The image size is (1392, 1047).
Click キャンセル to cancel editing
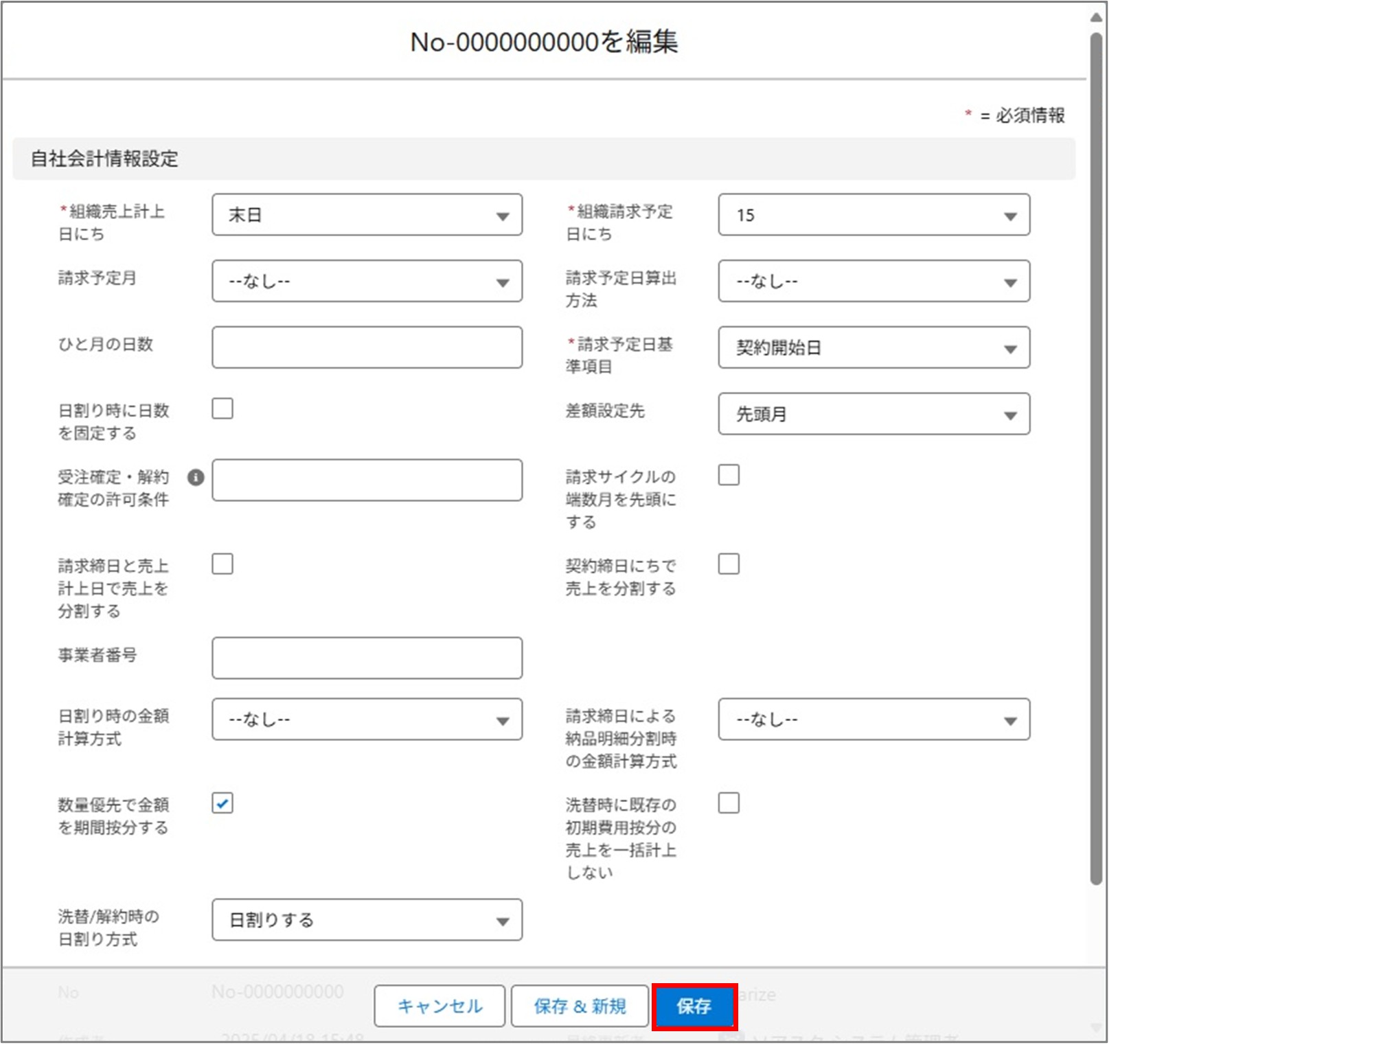click(440, 1005)
